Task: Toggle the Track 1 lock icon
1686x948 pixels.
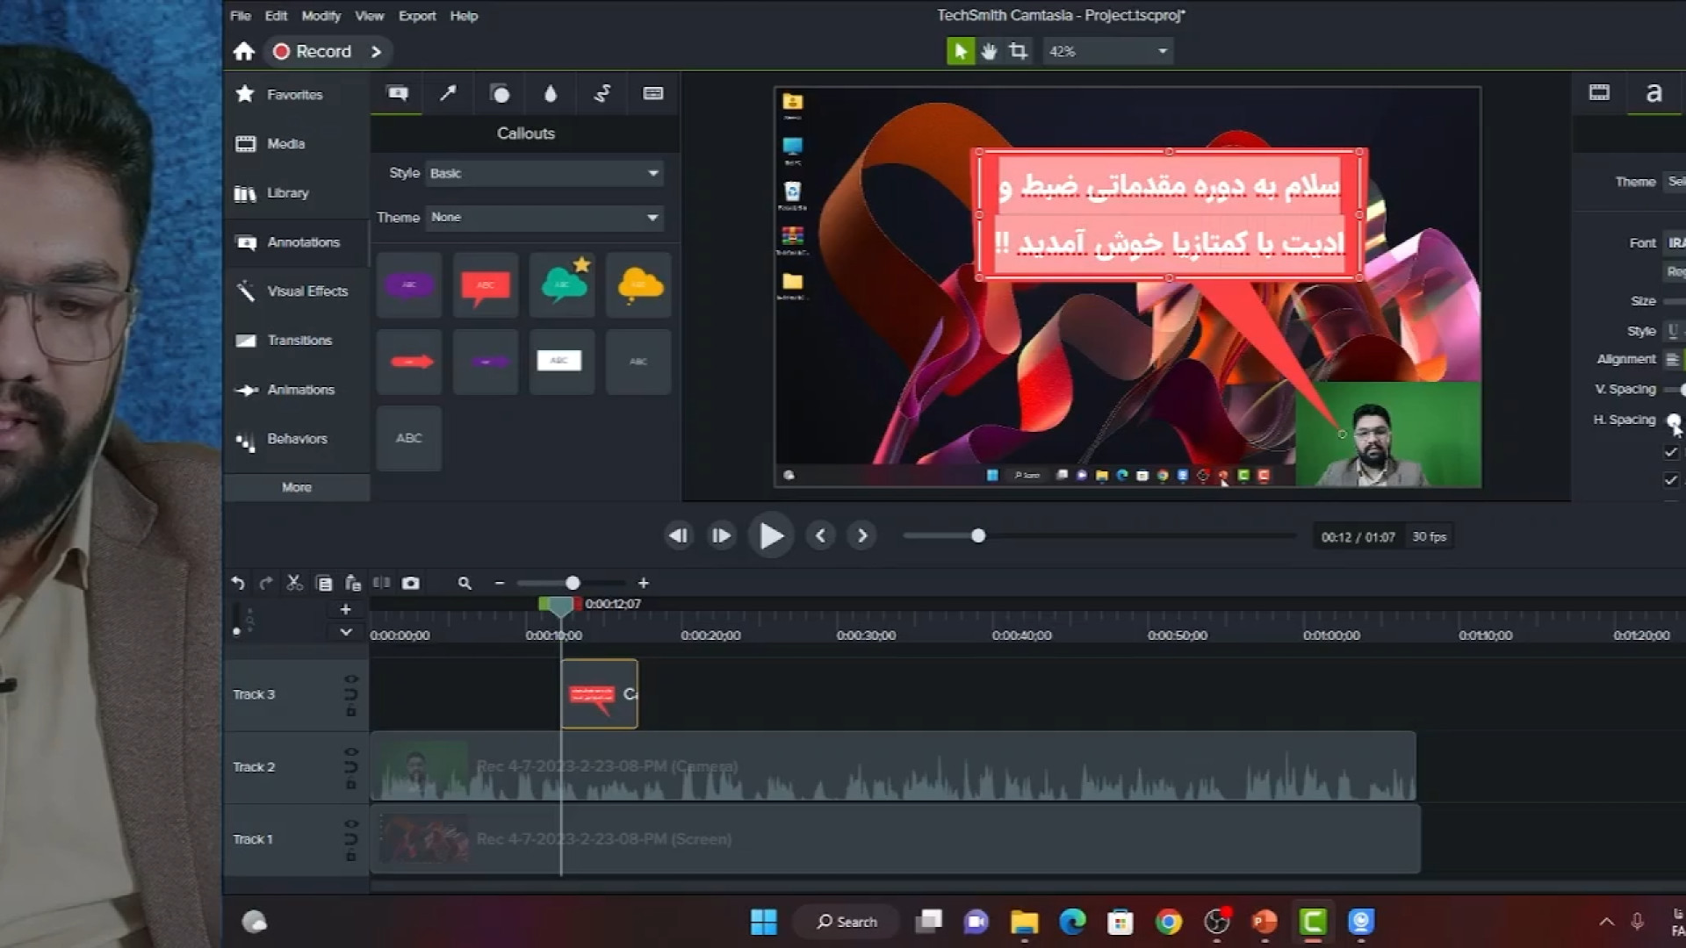Action: point(351,856)
